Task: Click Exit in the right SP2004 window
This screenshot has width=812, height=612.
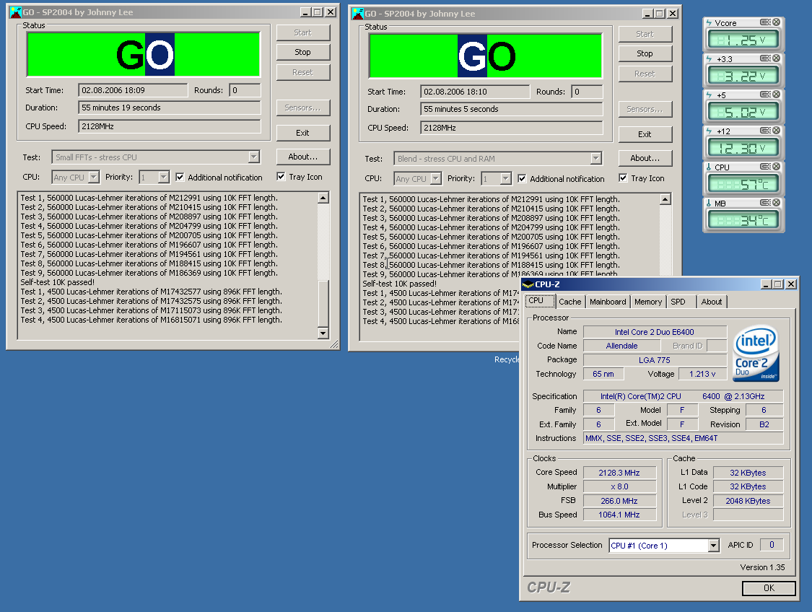Action: point(645,135)
